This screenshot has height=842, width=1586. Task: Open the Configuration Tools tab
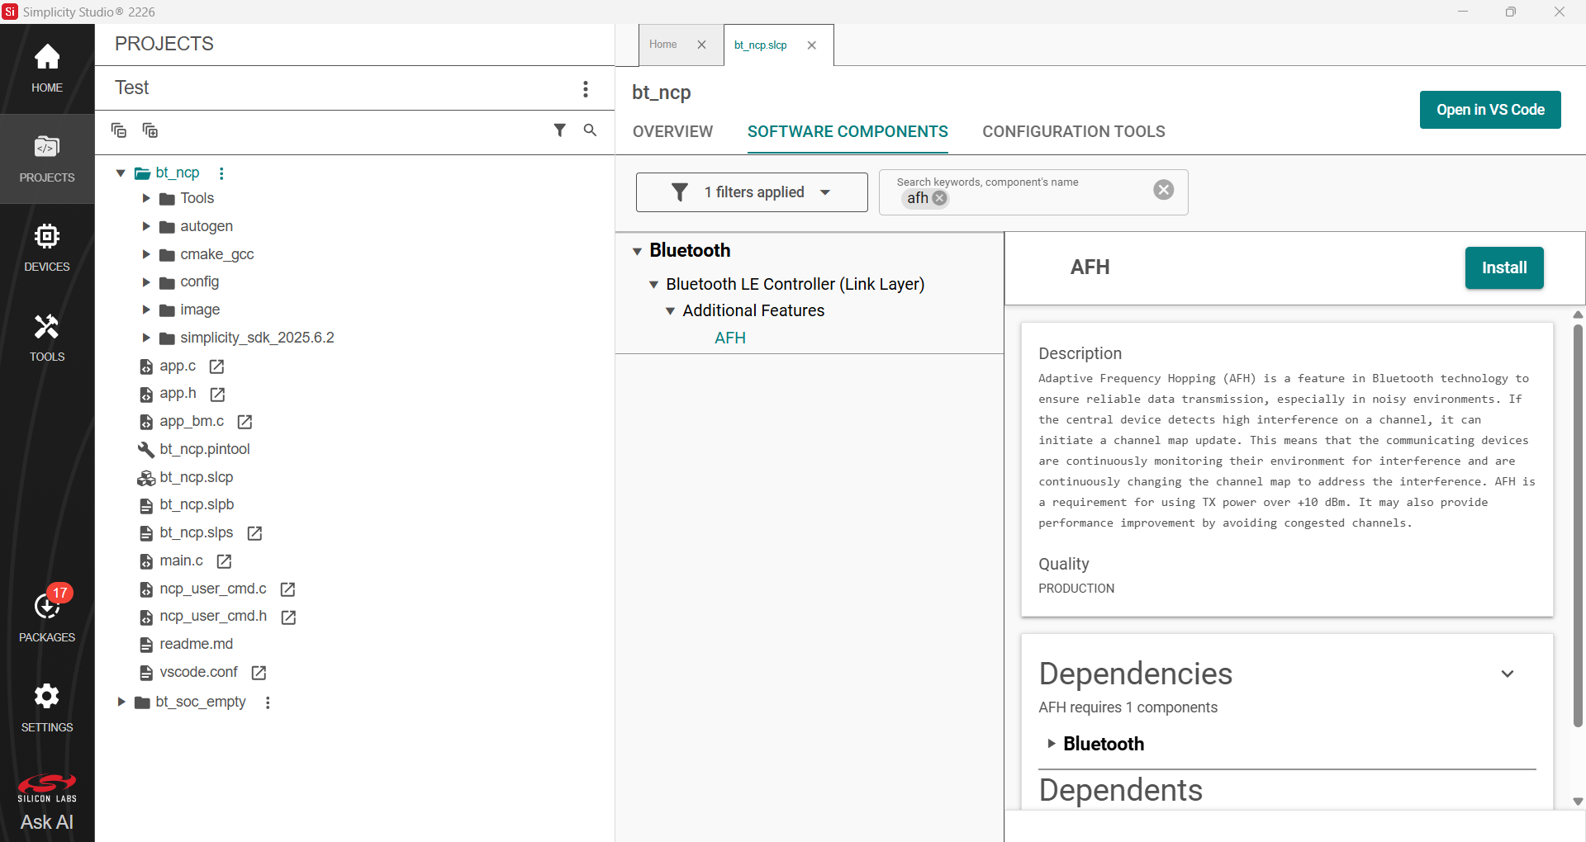pos(1074,132)
